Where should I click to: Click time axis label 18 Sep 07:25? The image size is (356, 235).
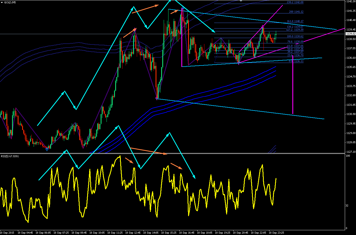pyautogui.click(x=61, y=232)
